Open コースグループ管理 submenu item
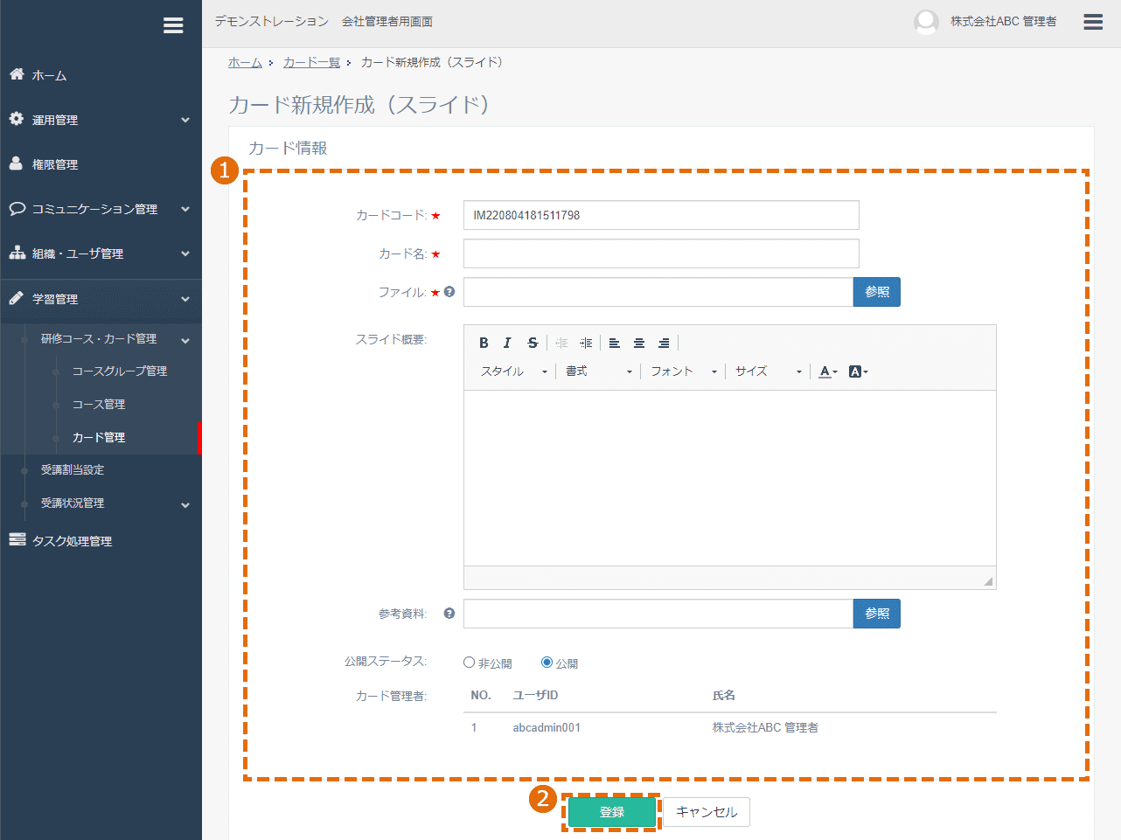Screen dimensions: 1121x840 pos(119,371)
